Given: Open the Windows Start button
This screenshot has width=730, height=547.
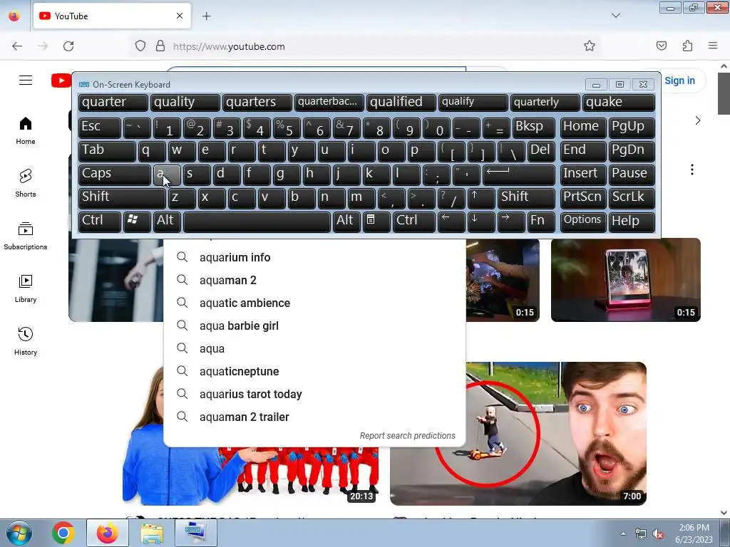Looking at the screenshot, I should click(19, 533).
